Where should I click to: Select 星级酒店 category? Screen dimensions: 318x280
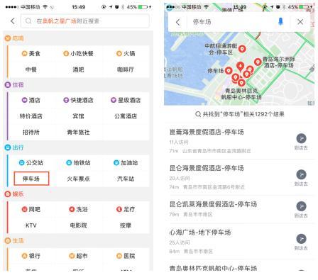(x=126, y=100)
